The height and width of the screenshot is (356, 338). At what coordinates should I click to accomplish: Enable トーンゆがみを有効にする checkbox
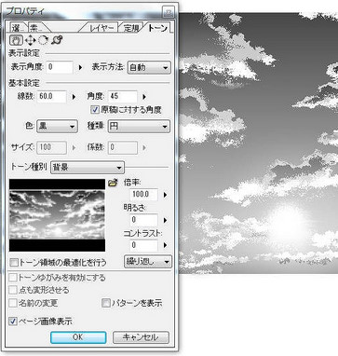coord(13,278)
